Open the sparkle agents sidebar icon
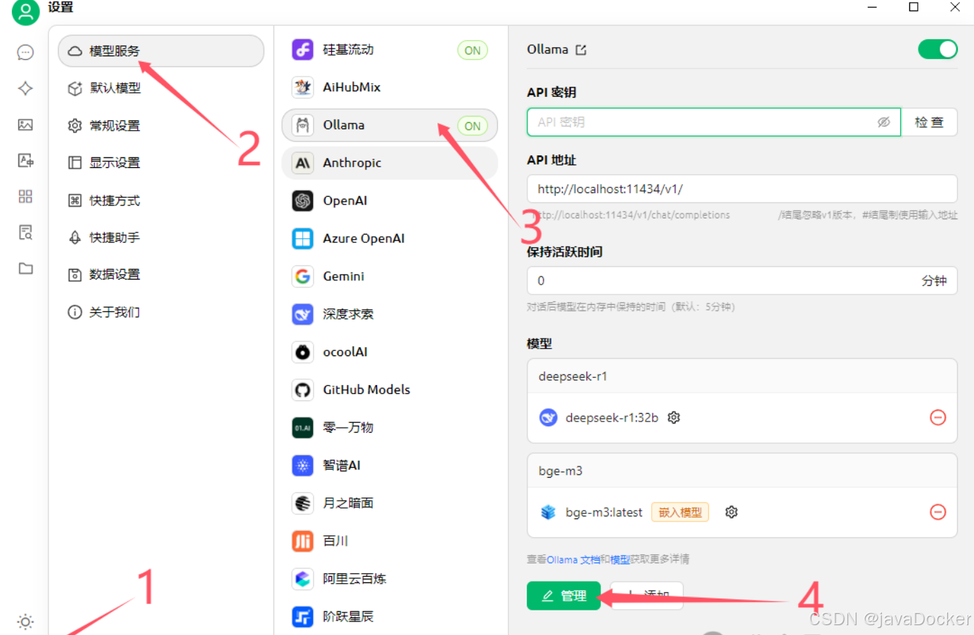This screenshot has width=974, height=635. click(x=25, y=89)
